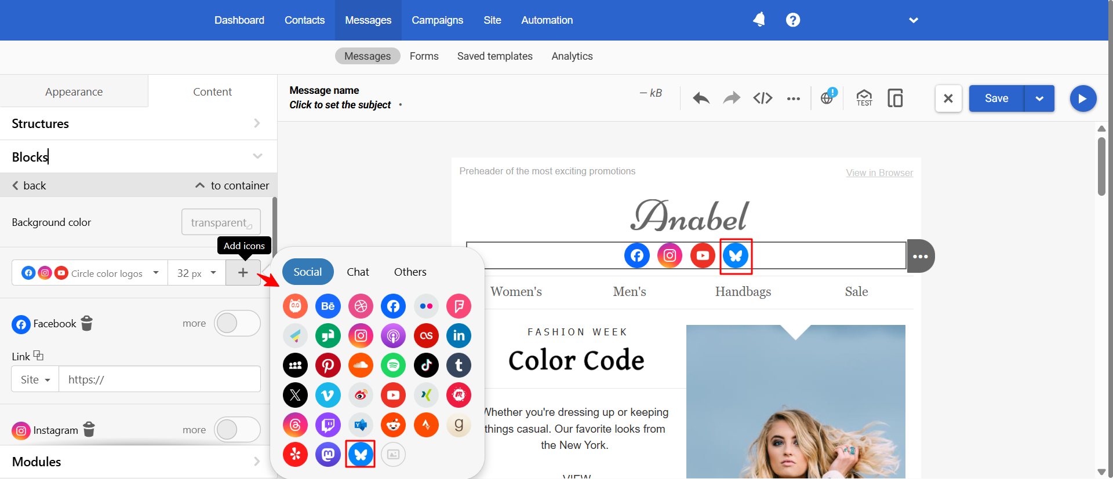The image size is (1113, 479).
Task: Add the Spotify icon from the picker
Action: tap(393, 365)
